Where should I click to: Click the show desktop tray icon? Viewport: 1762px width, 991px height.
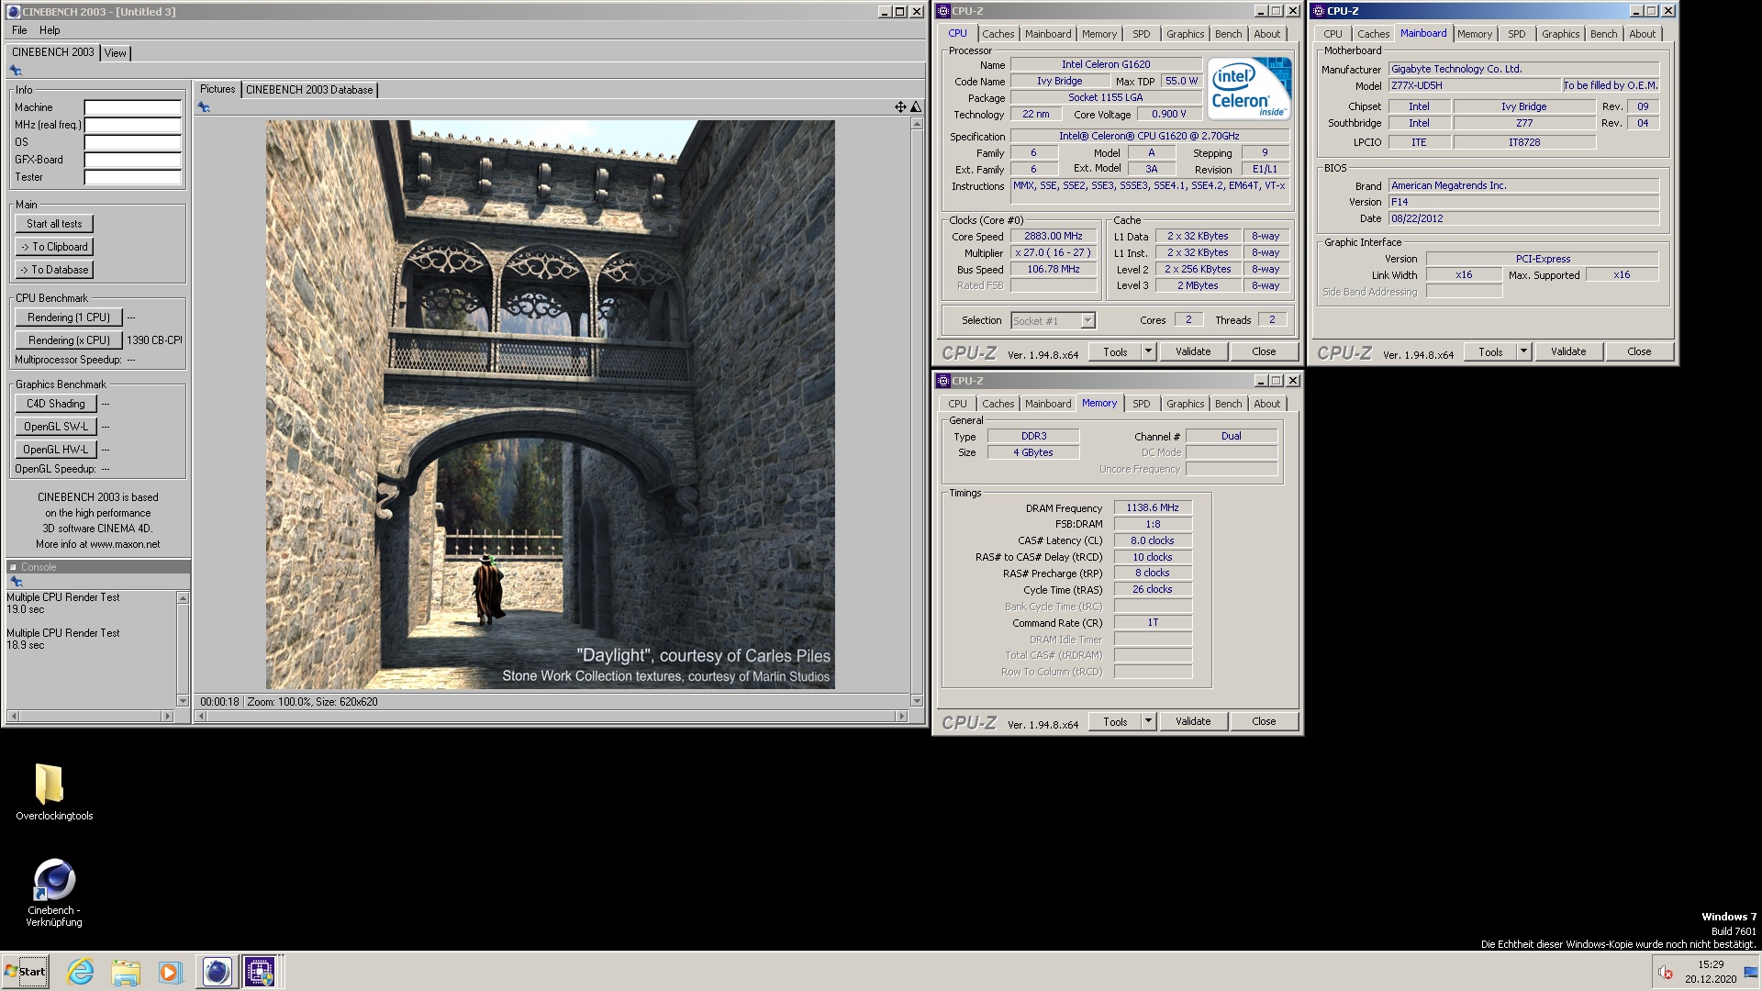[x=1750, y=972]
